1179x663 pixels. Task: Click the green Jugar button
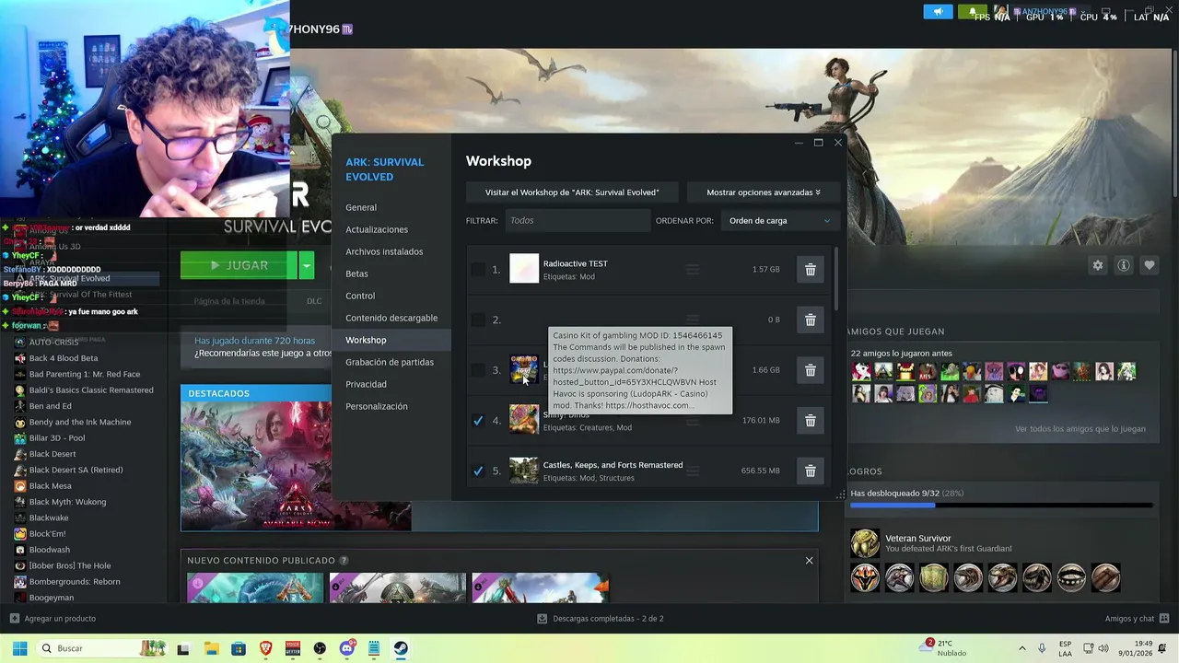(239, 265)
